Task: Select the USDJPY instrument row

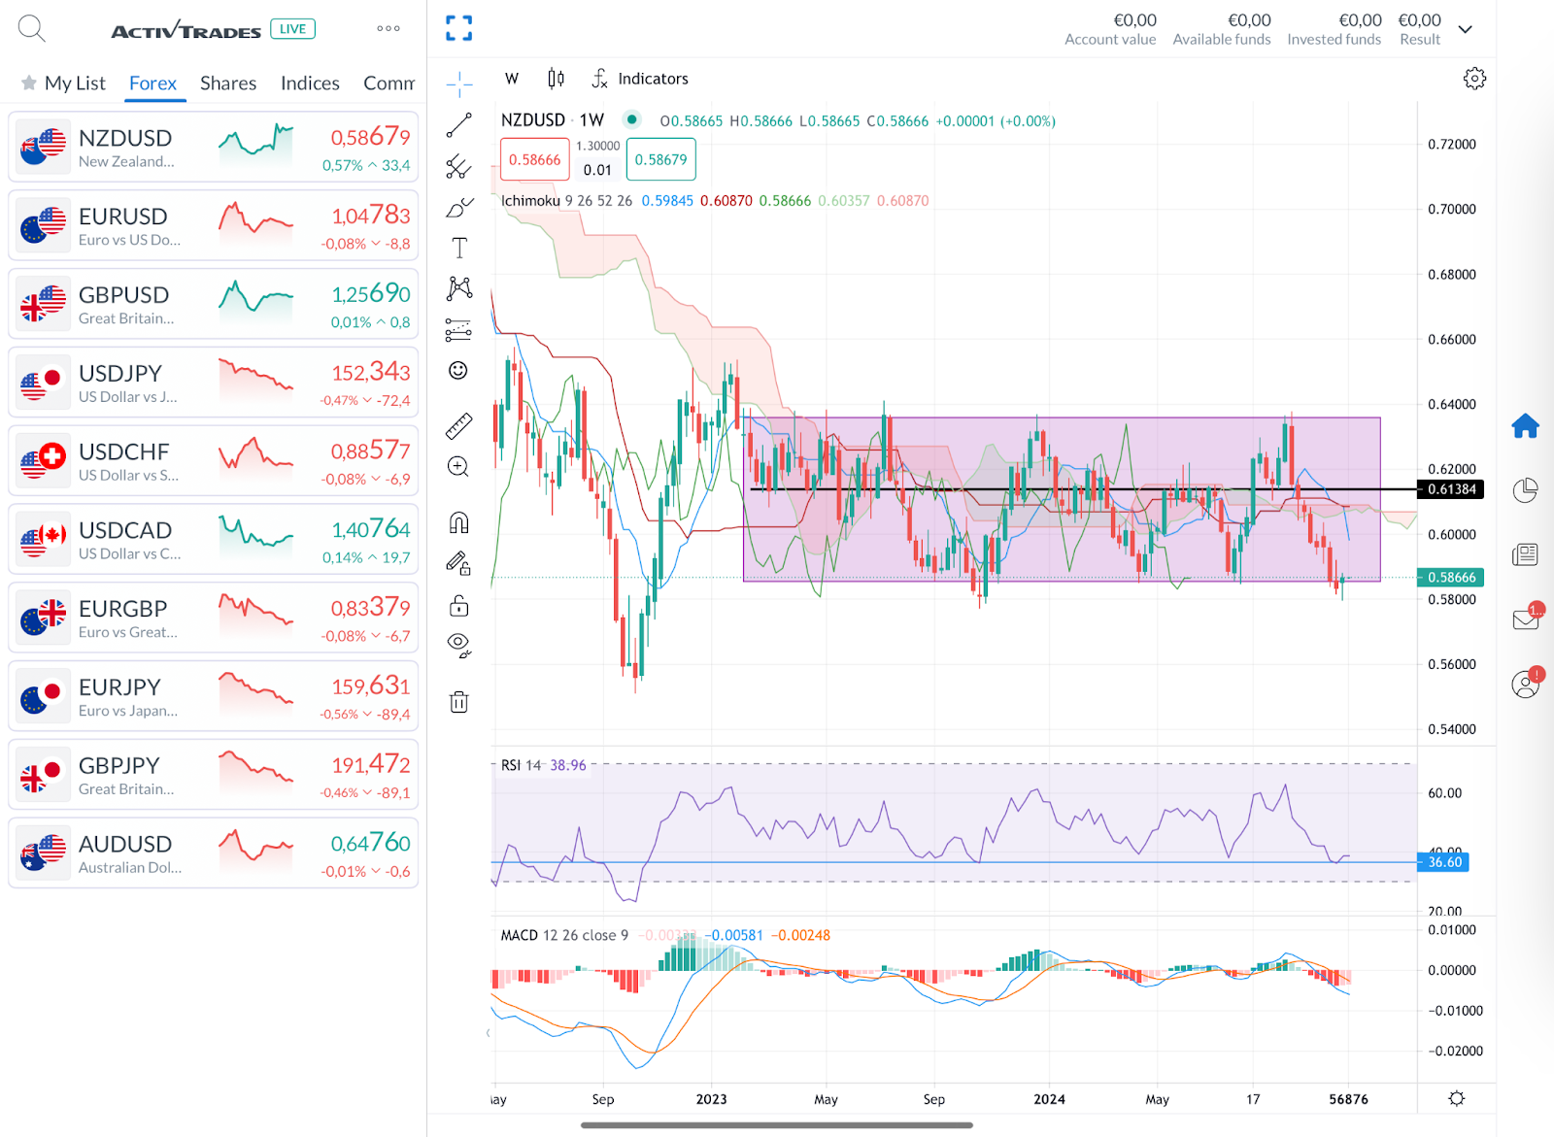Action: coord(214,383)
